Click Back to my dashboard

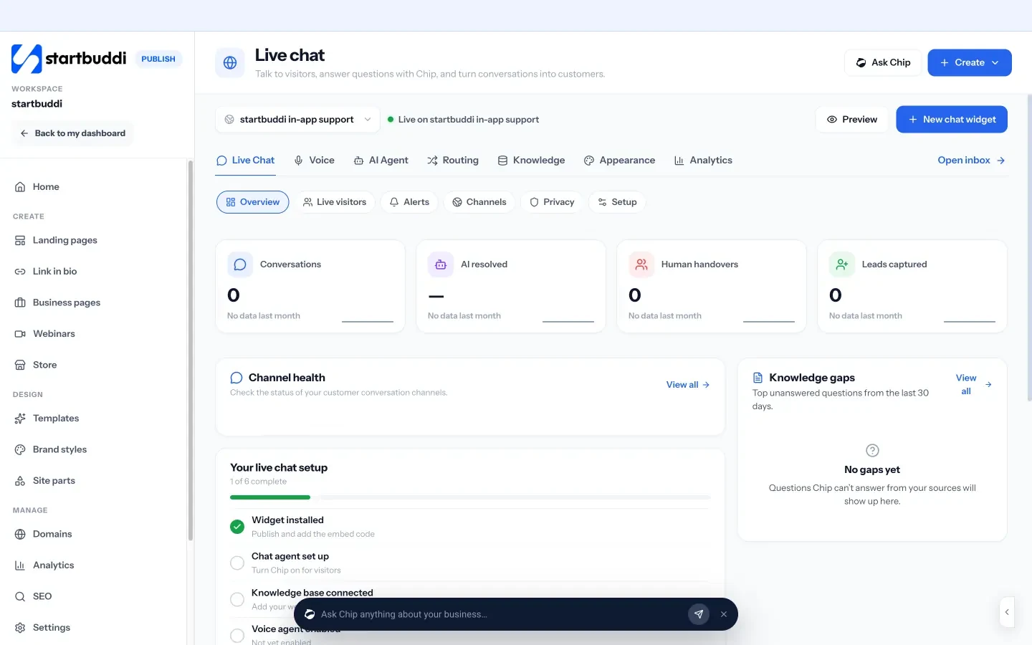(72, 133)
